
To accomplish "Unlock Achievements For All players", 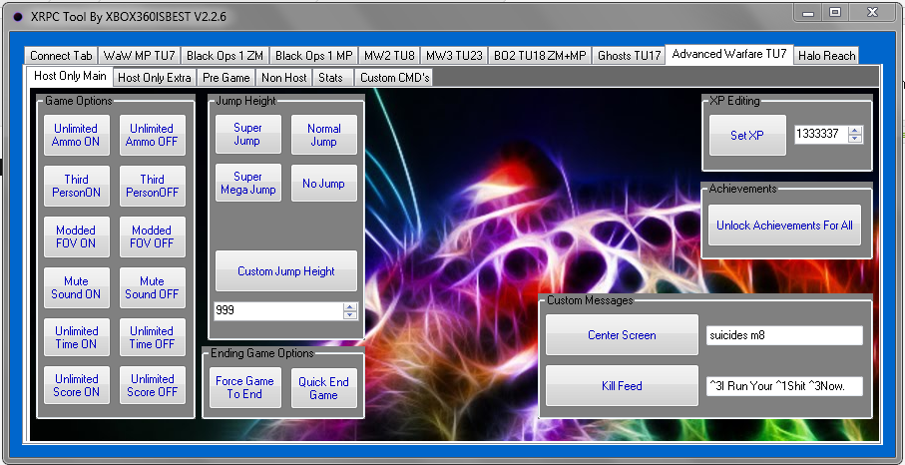I will point(784,226).
